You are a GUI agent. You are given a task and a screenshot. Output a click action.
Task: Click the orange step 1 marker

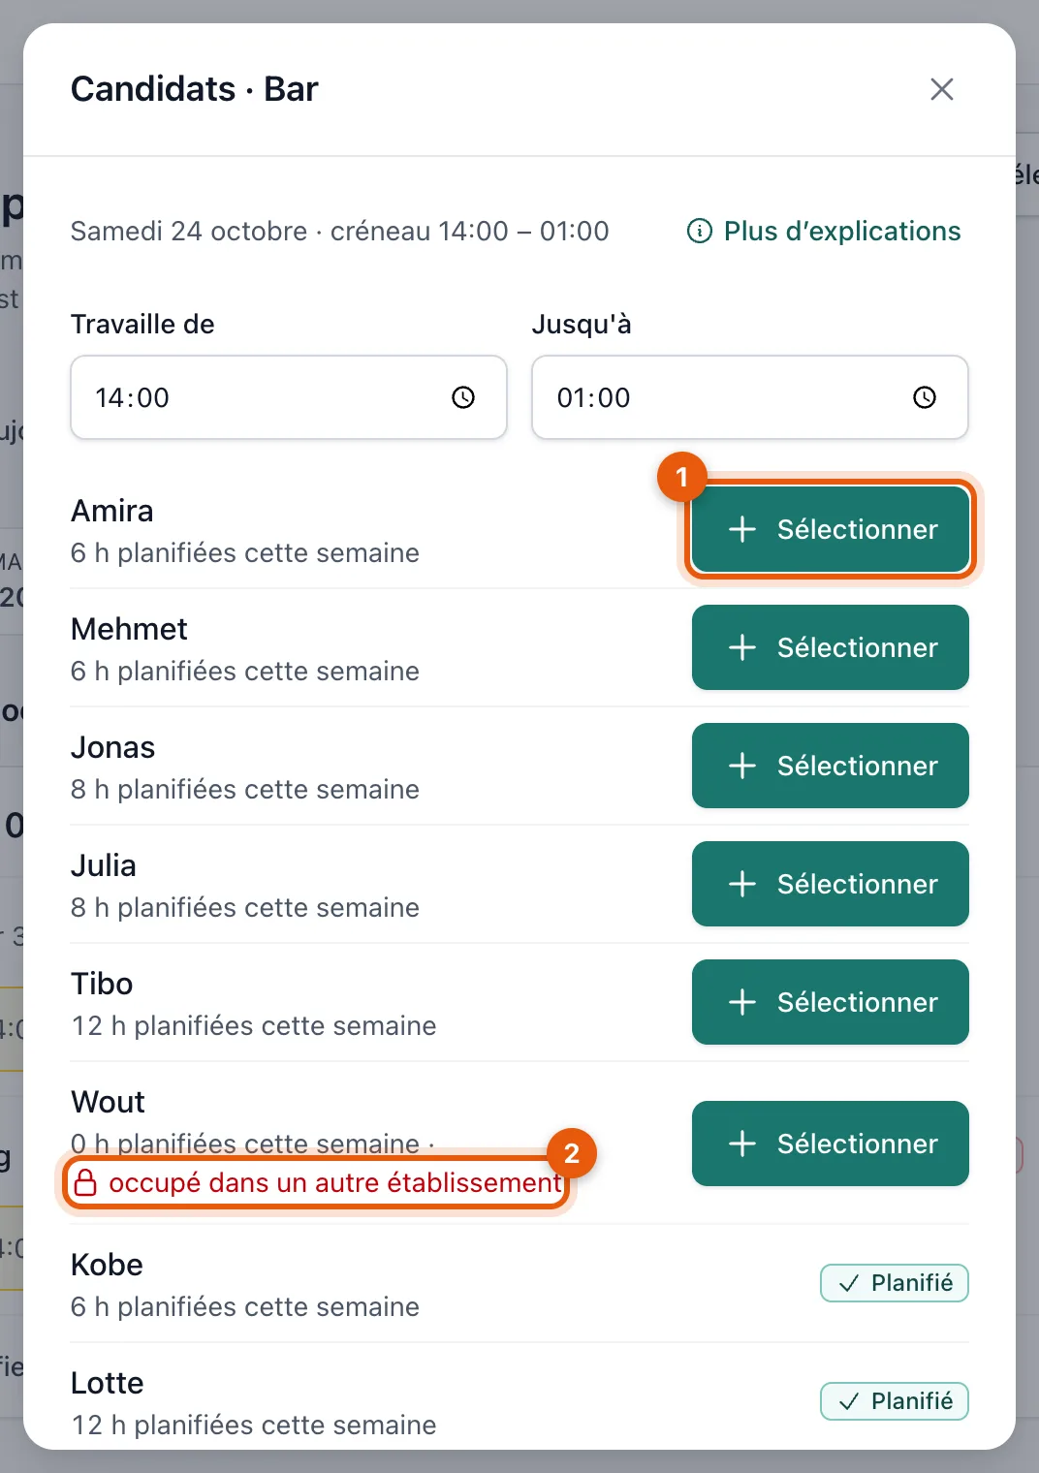coord(682,477)
